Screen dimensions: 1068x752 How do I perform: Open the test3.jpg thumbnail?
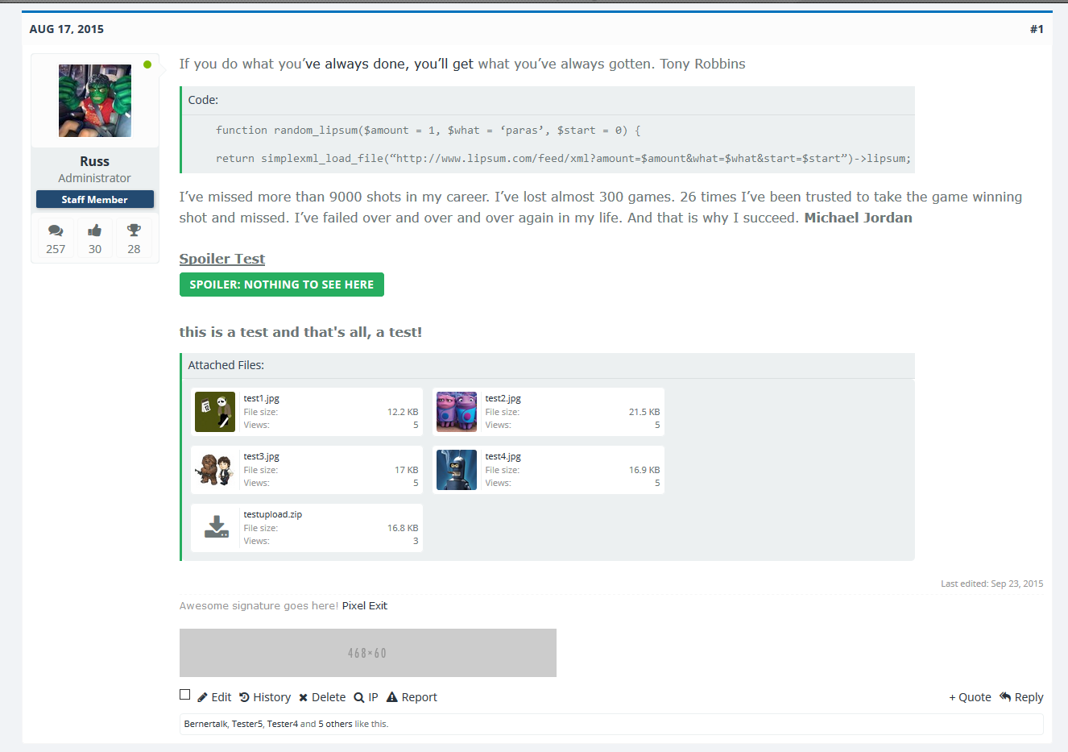[x=215, y=470]
